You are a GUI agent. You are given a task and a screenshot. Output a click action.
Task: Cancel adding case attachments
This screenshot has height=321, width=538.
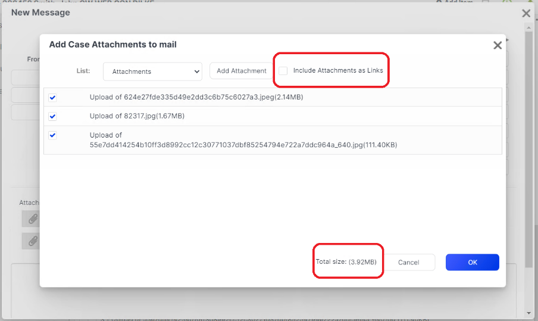click(x=408, y=262)
